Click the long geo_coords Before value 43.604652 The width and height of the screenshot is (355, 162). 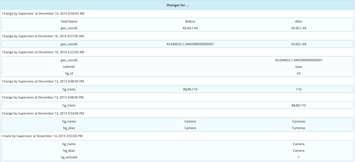coord(190,44)
